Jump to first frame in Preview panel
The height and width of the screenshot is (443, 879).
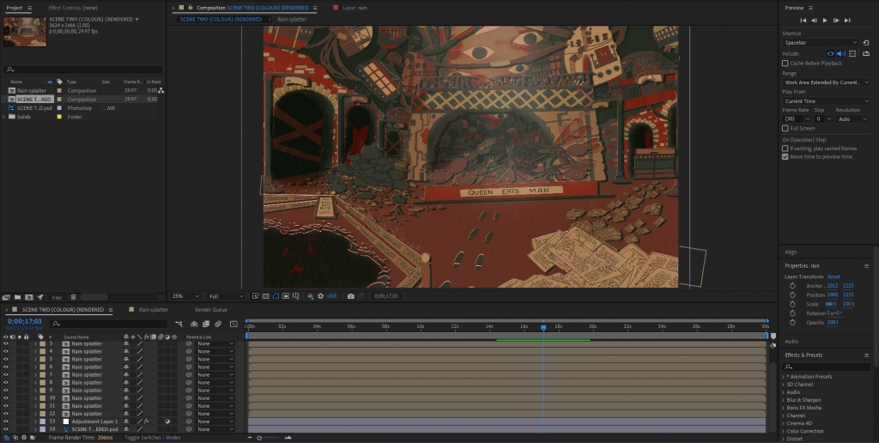point(803,21)
